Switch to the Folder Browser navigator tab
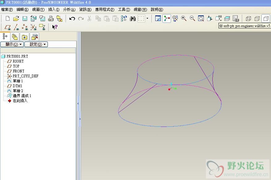Viewport: 271px width, 180px height. pos(15,37)
